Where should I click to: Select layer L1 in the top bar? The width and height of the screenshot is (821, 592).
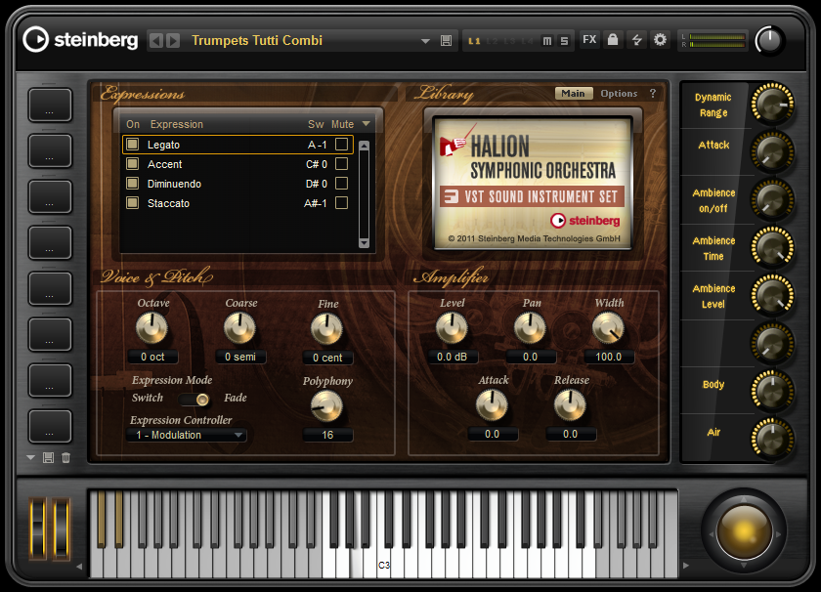tap(474, 41)
